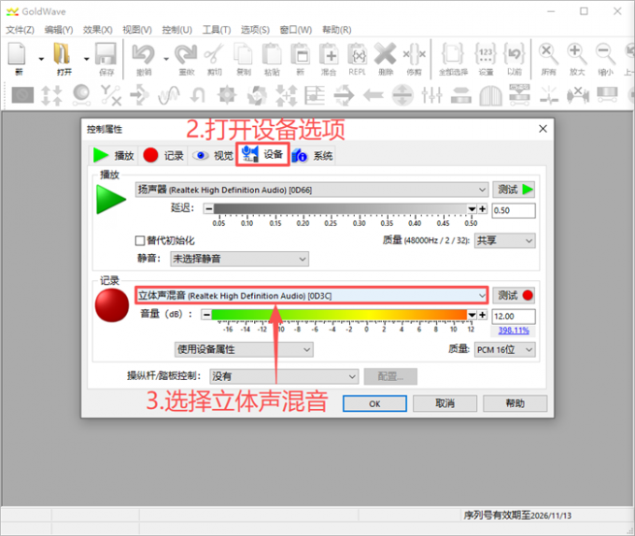Switch to the 记录 tab

click(x=163, y=155)
